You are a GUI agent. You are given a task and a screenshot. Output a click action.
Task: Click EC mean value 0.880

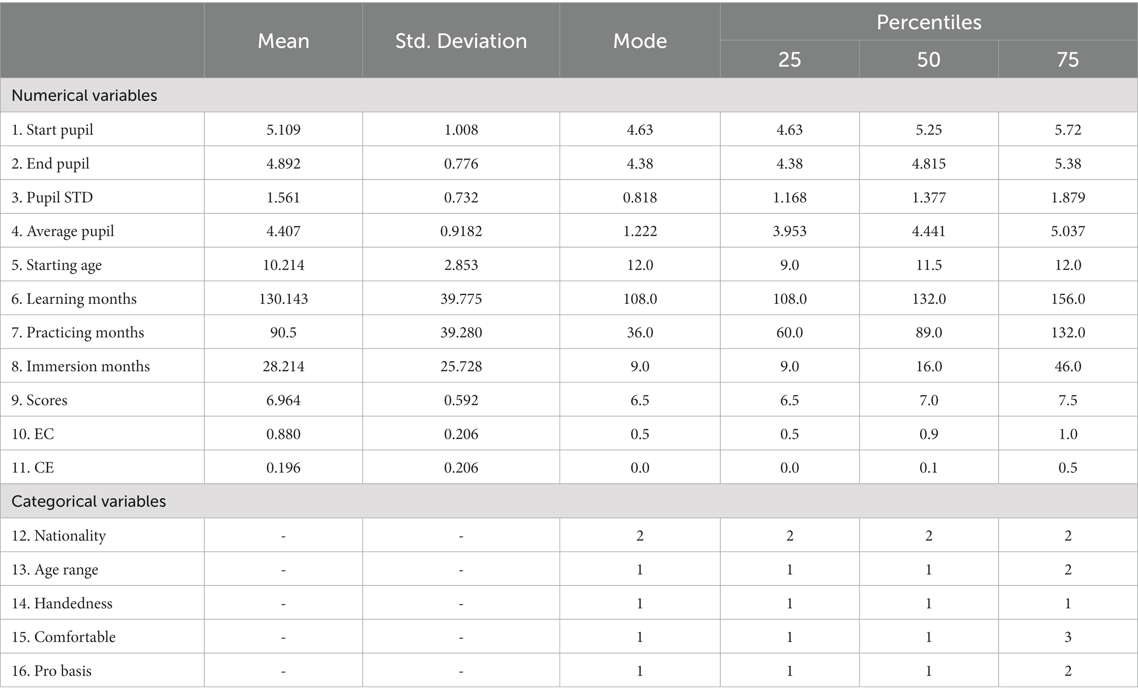coord(283,434)
